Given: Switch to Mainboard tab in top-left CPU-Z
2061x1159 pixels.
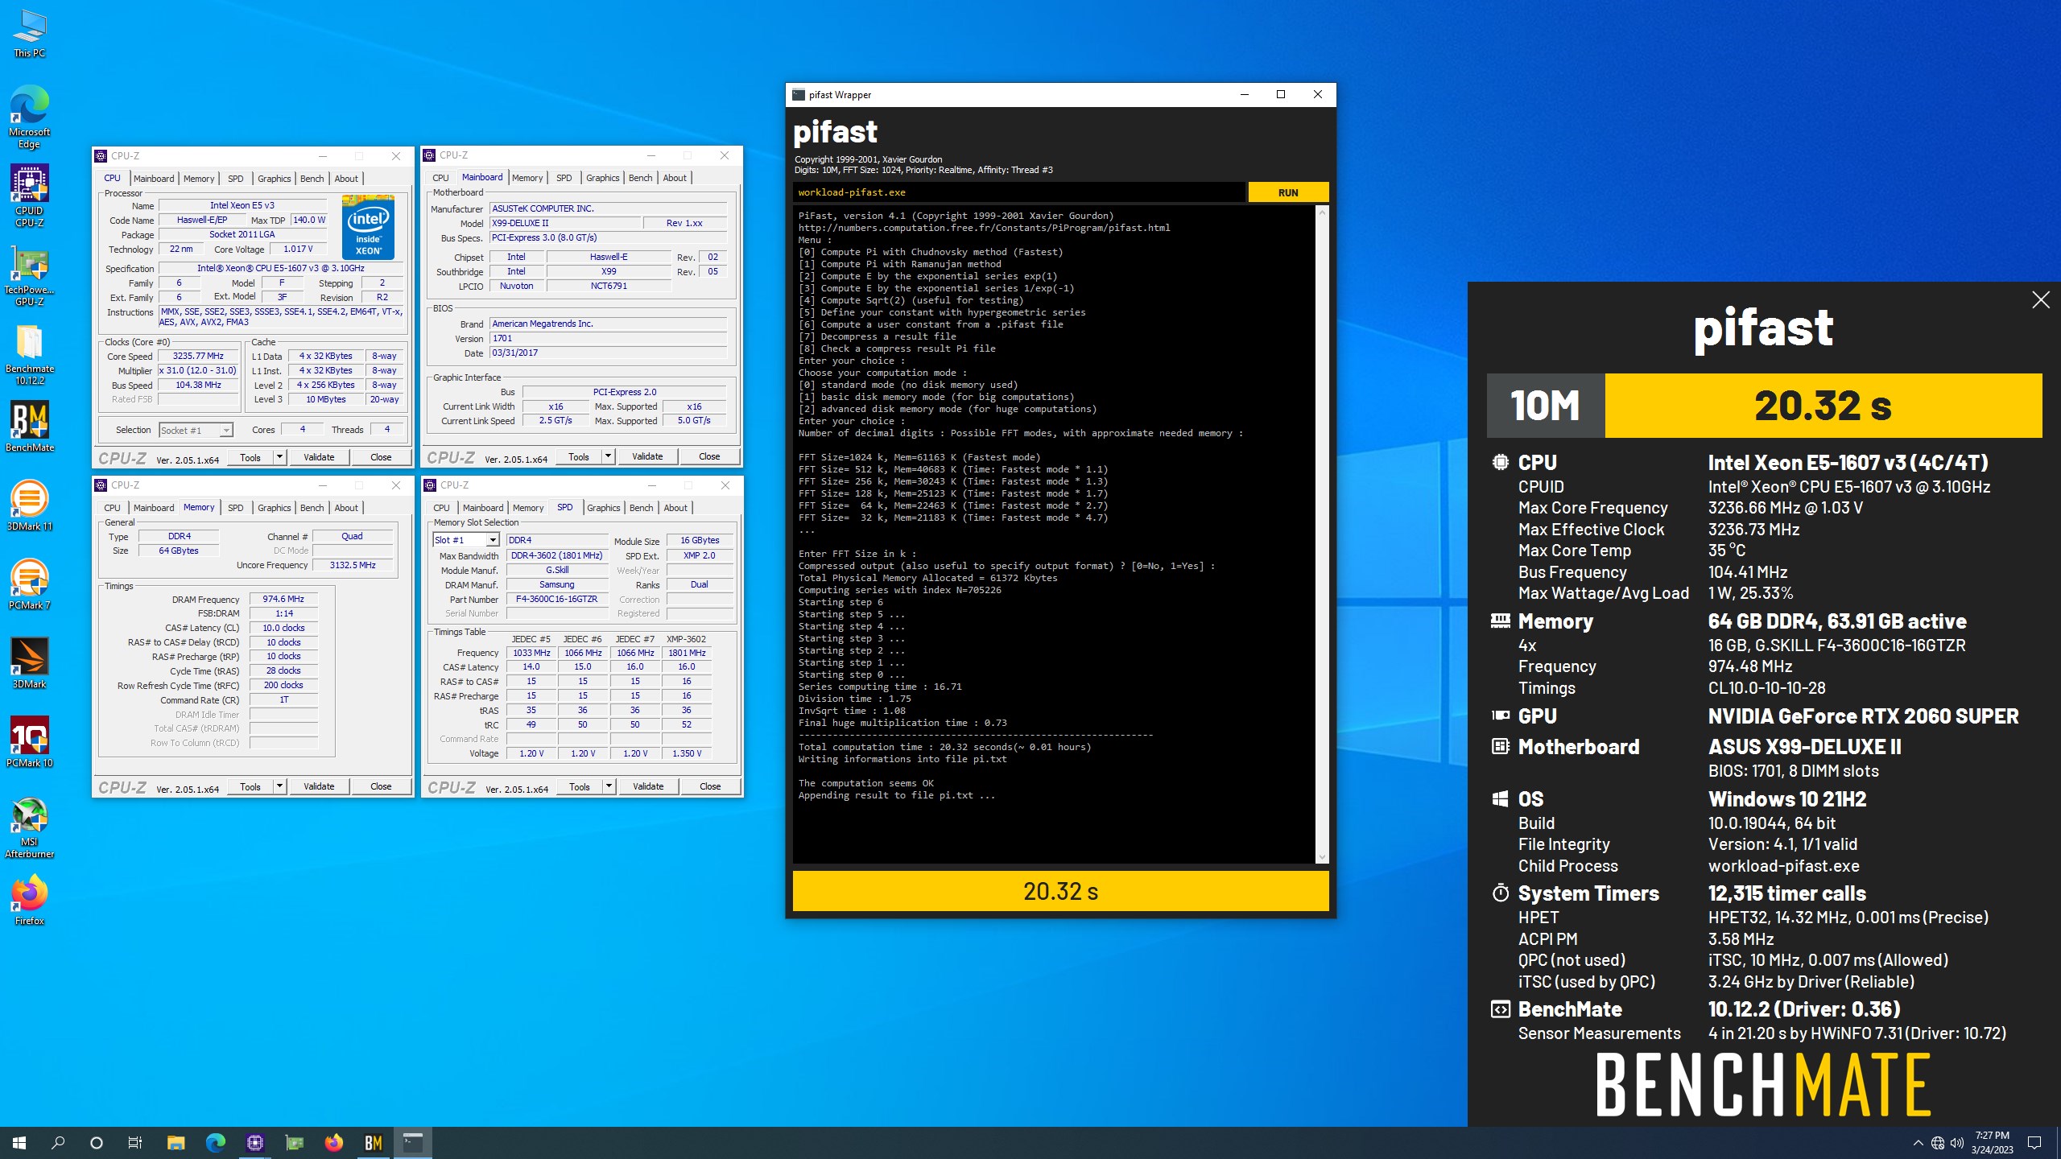Looking at the screenshot, I should pyautogui.click(x=154, y=179).
